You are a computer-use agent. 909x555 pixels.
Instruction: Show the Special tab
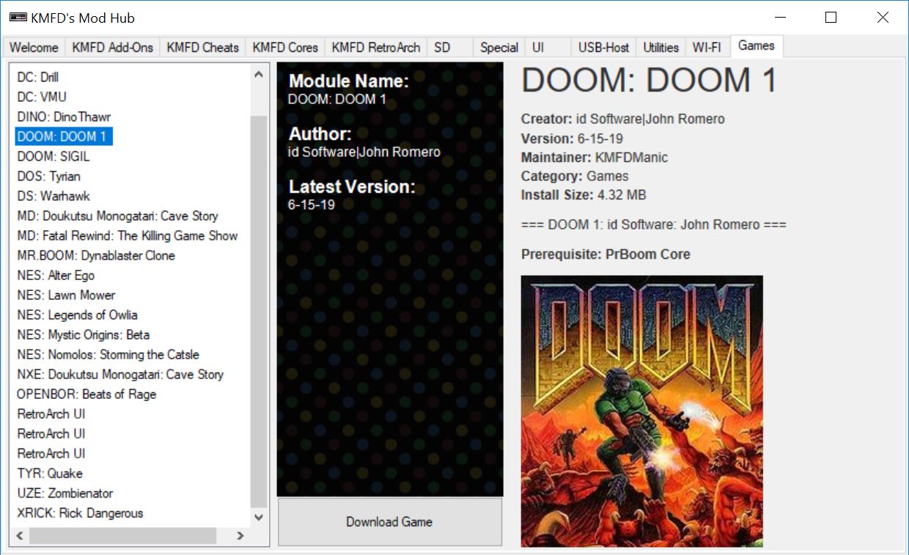[x=499, y=48]
